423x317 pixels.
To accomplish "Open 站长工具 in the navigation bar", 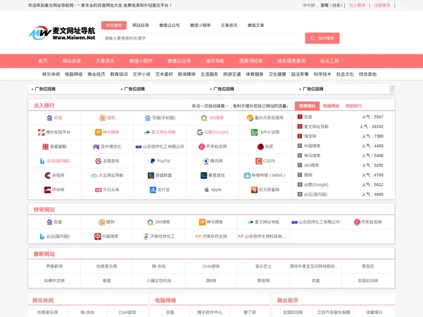I will (329, 61).
